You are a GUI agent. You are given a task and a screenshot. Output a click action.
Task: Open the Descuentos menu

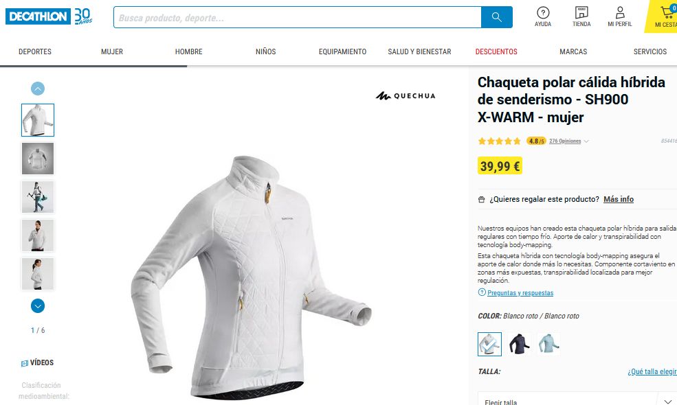[496, 51]
